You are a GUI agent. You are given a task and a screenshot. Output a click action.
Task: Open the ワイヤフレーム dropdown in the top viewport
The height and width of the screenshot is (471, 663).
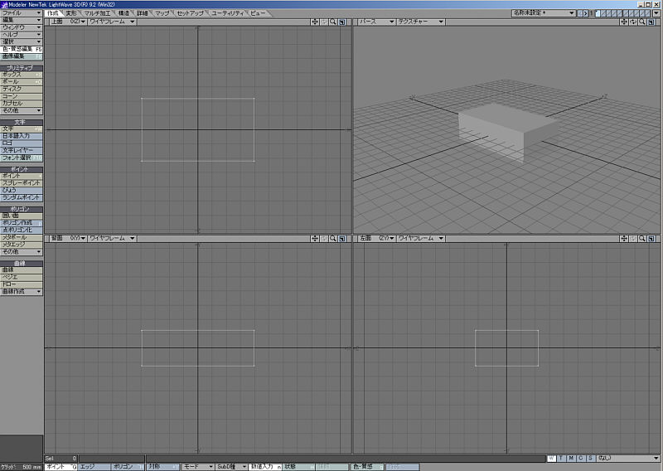[112, 22]
